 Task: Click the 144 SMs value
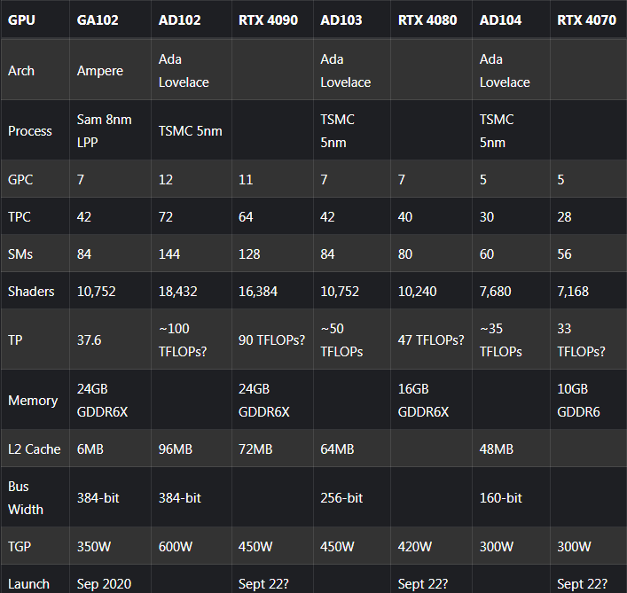tap(169, 254)
